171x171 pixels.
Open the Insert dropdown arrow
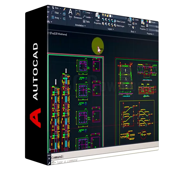pos(129,26)
